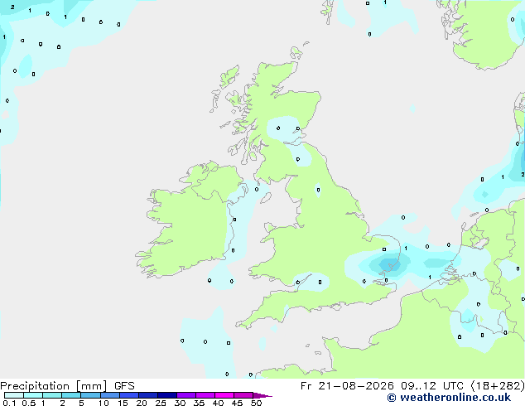Click the '0.5' legend scale label
The width and height of the screenshot is (525, 406).
pos(28,403)
